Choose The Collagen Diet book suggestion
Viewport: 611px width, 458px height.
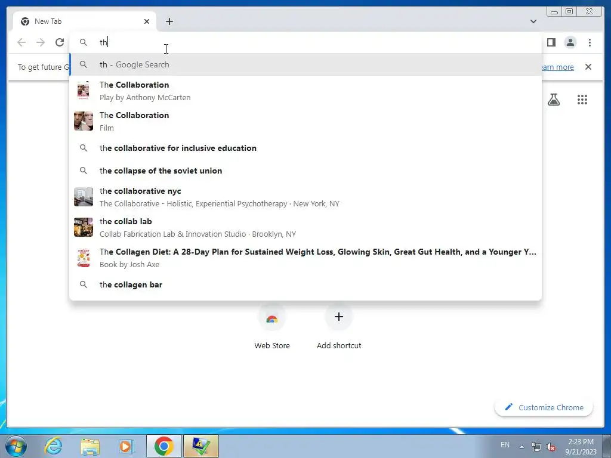(305, 258)
